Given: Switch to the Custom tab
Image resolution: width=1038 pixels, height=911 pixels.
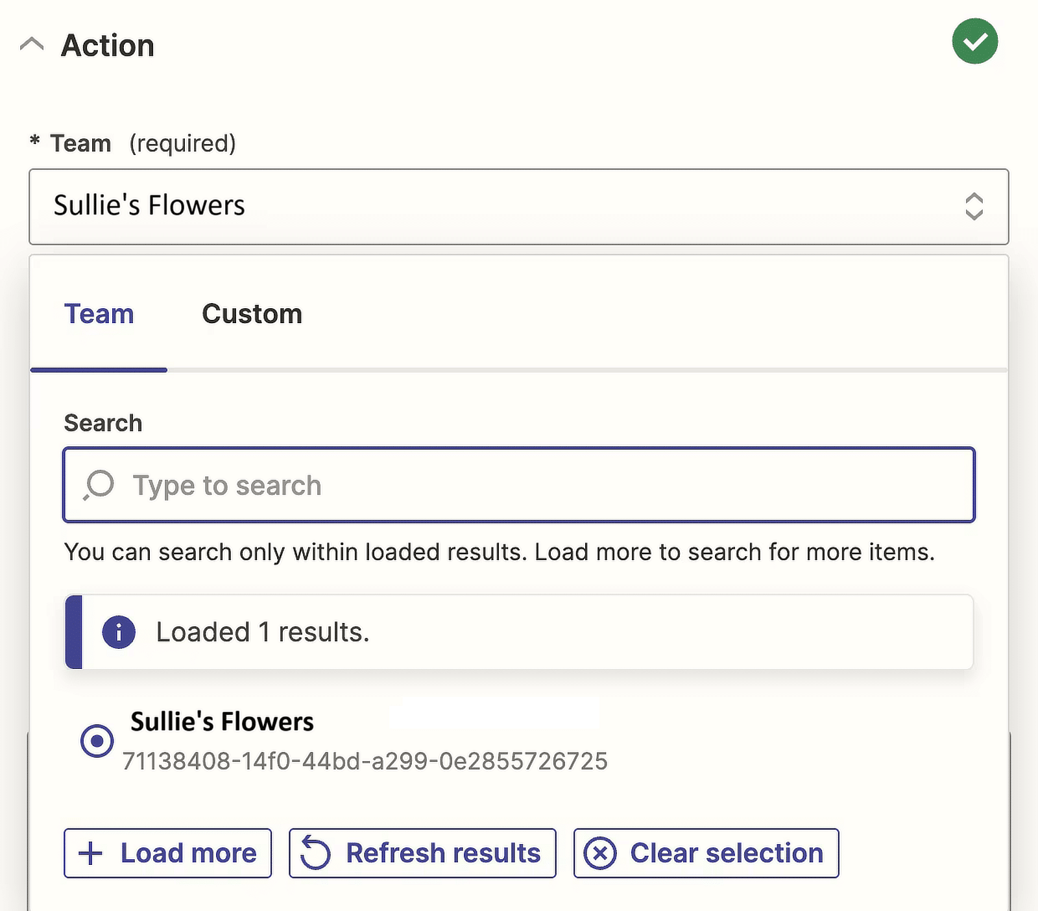Looking at the screenshot, I should (x=252, y=315).
